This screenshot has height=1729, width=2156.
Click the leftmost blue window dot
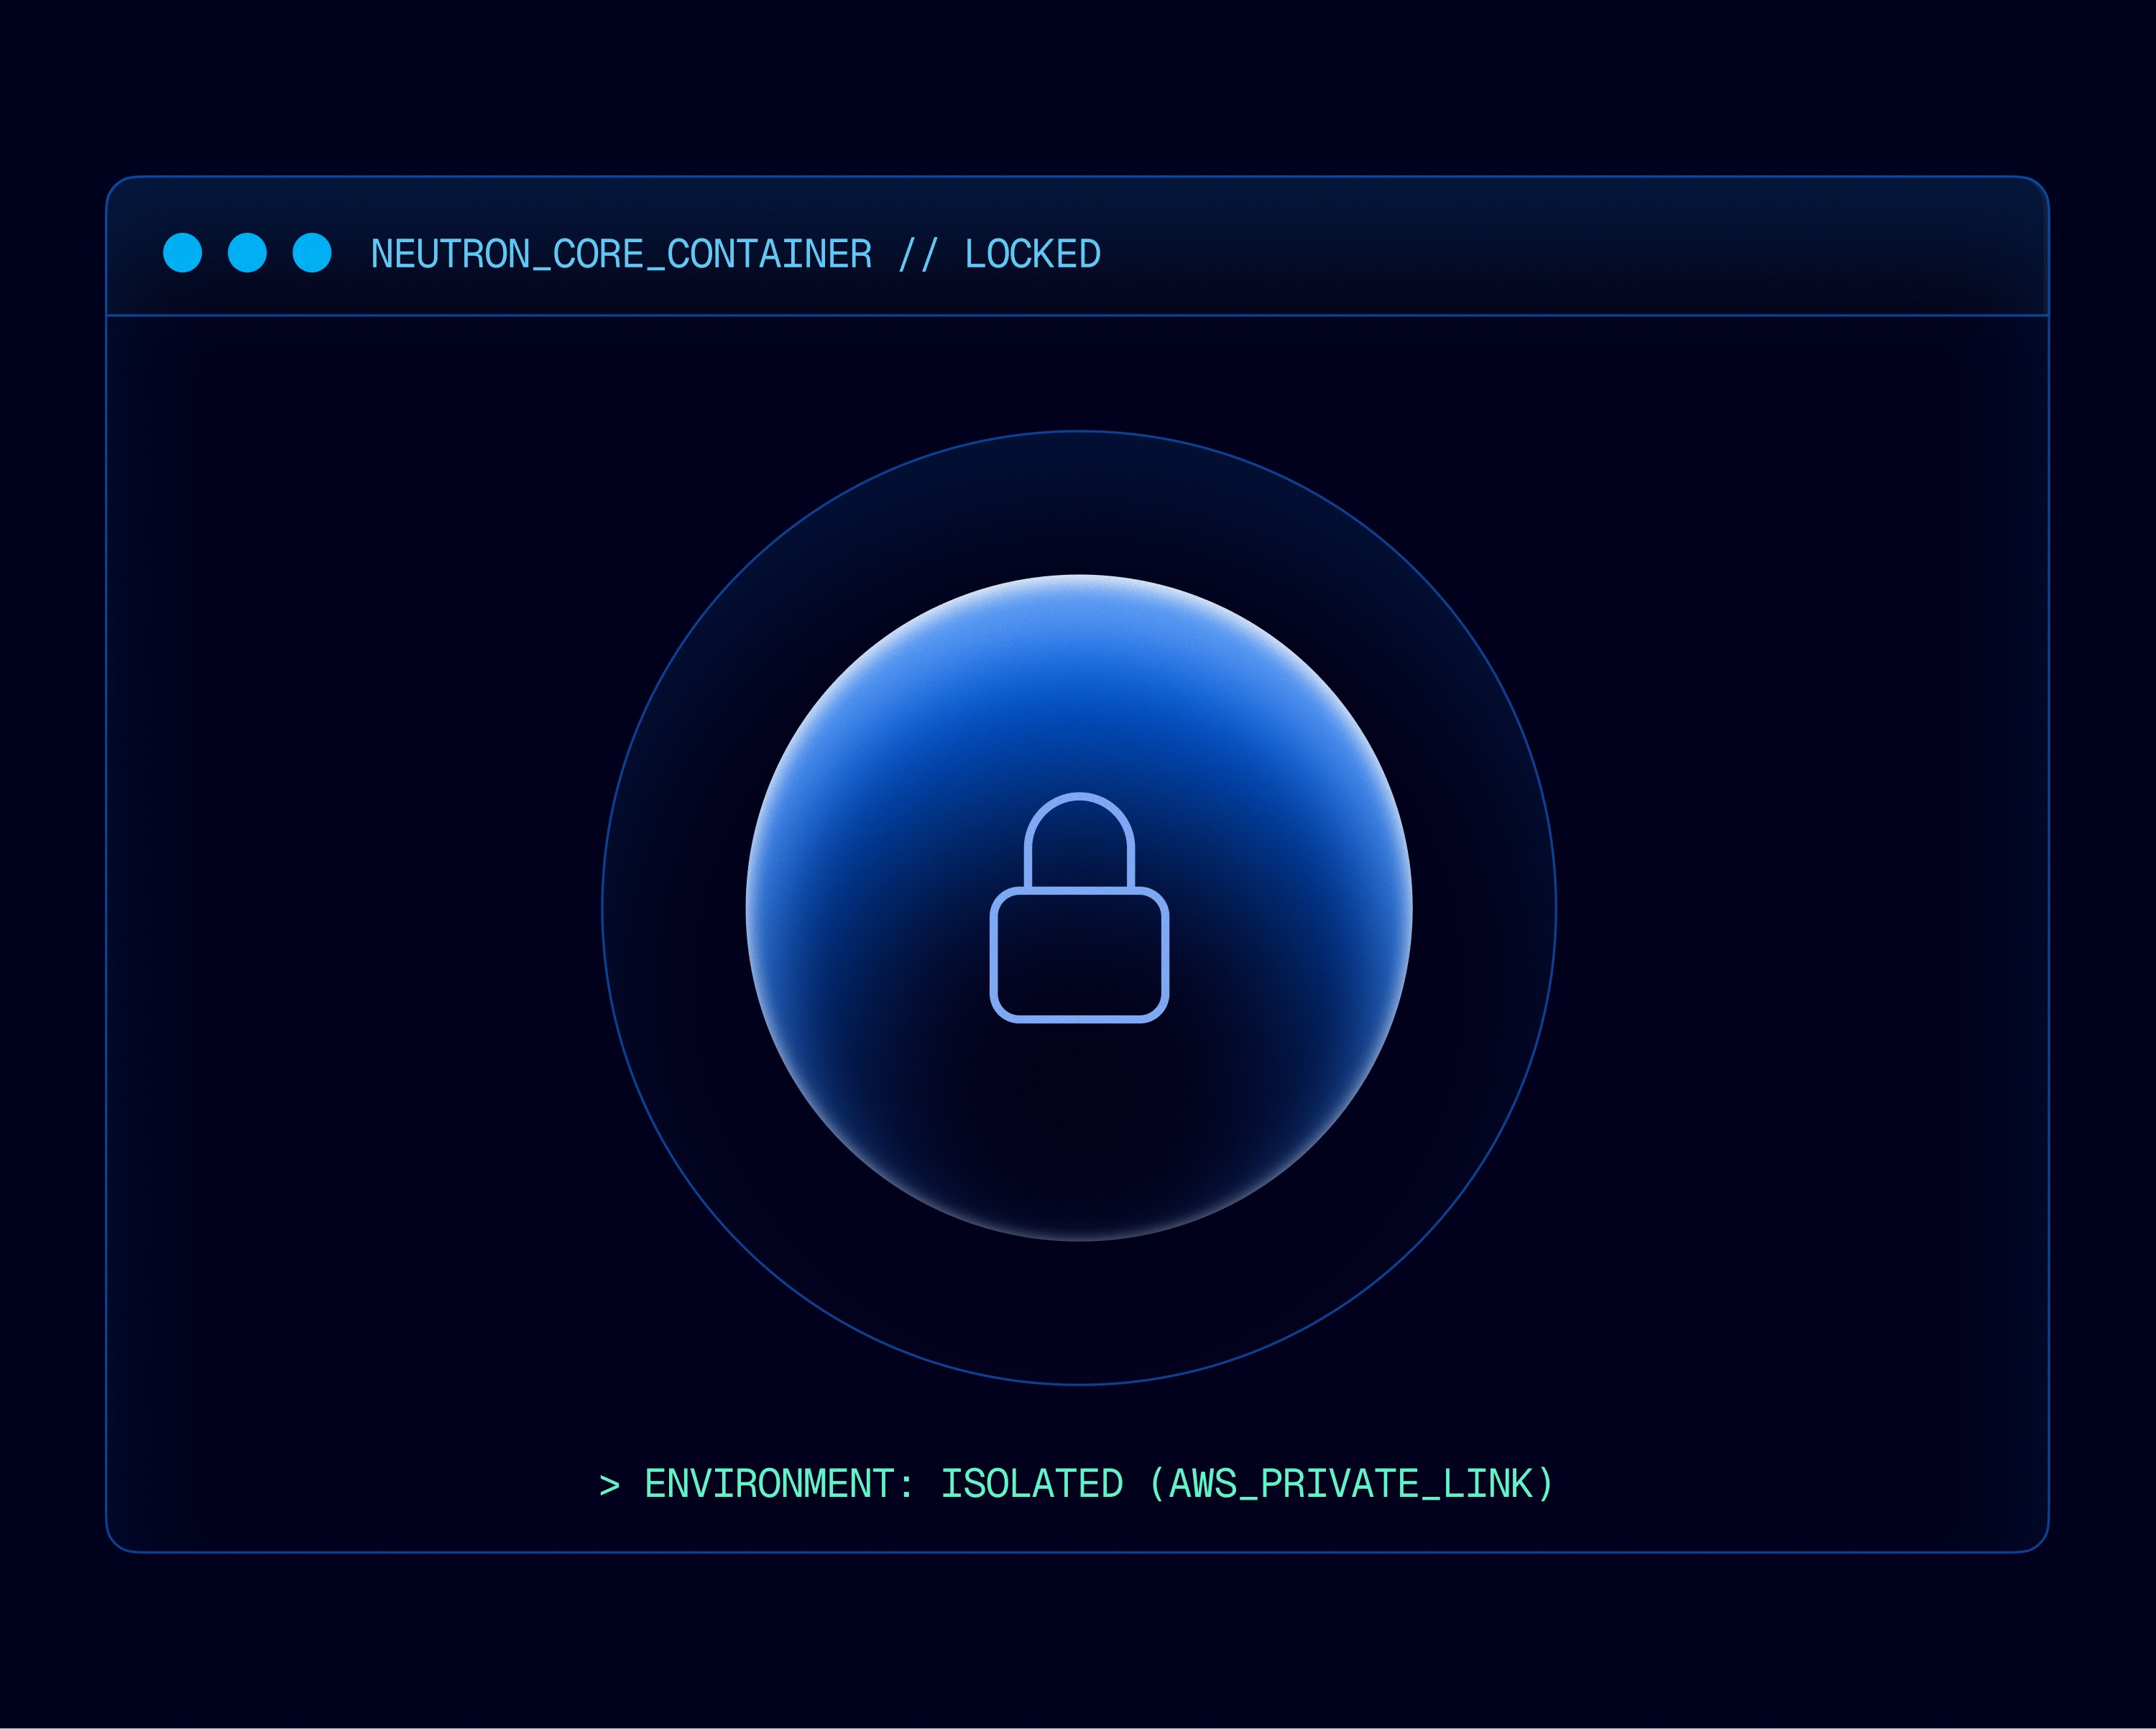[182, 253]
